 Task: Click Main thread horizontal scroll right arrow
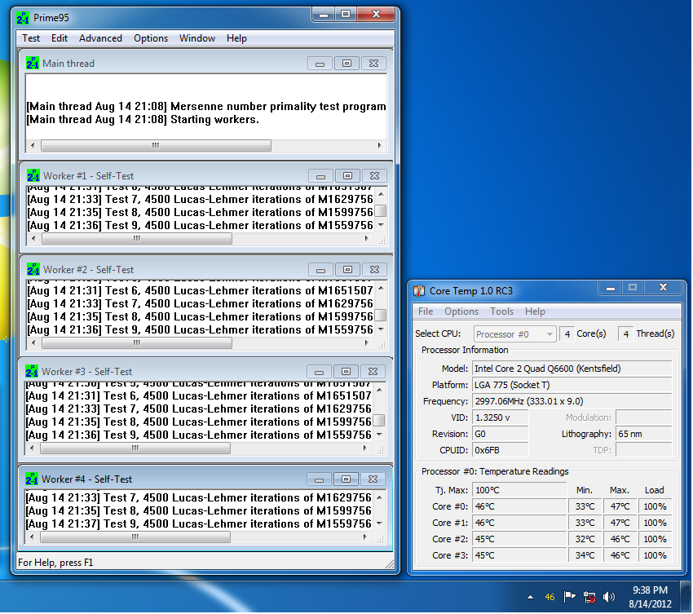[380, 145]
